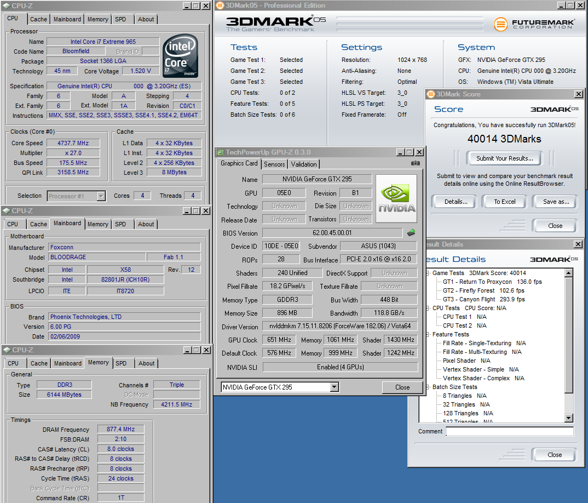588x503 pixels.
Task: Click the GPU-Z screenshot camera icon
Action: point(415,163)
